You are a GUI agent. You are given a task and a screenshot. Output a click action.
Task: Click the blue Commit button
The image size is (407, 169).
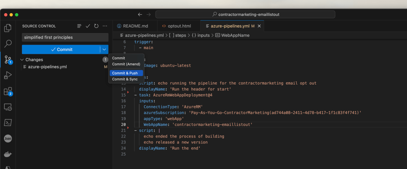[x=61, y=49]
